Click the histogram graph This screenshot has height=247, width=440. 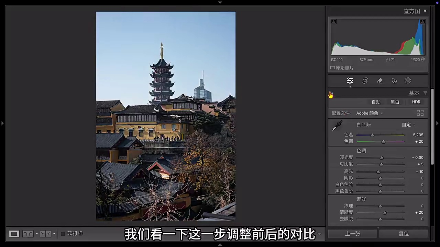coord(378,37)
